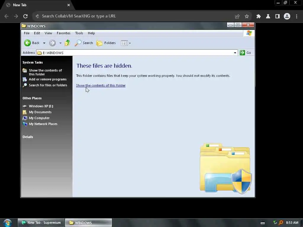The image size is (303, 227).
Task: Click the Windows flag logo in menu bar
Action: [x=249, y=33]
